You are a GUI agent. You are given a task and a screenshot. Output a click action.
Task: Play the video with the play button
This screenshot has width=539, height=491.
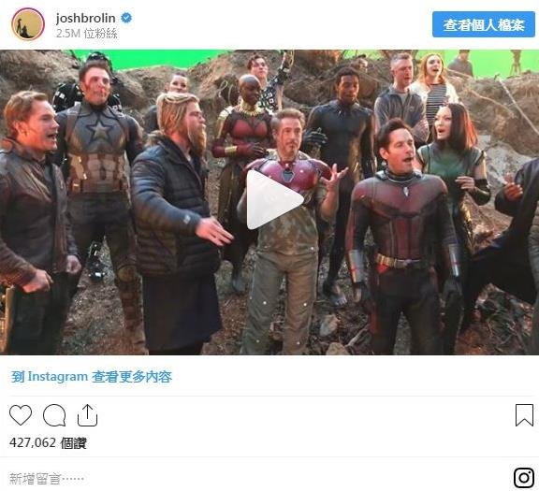coord(272,199)
